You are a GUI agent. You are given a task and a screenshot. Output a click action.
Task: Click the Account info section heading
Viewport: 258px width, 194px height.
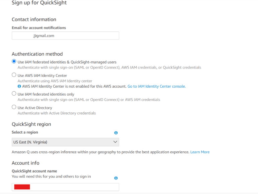point(26,163)
